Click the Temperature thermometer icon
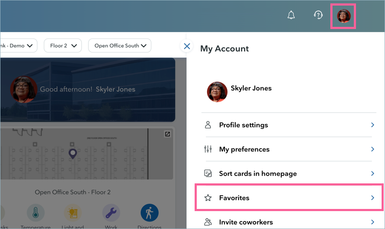Image resolution: width=385 pixels, height=229 pixels. click(x=35, y=212)
